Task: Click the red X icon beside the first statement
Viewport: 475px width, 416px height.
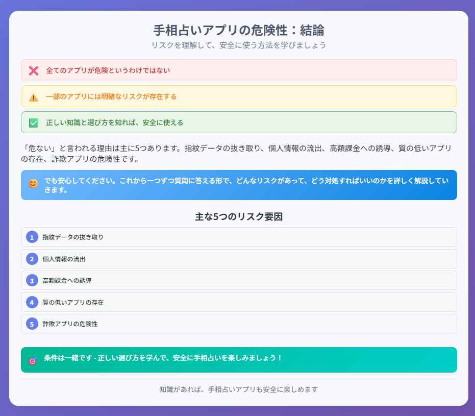Action: pyautogui.click(x=33, y=70)
